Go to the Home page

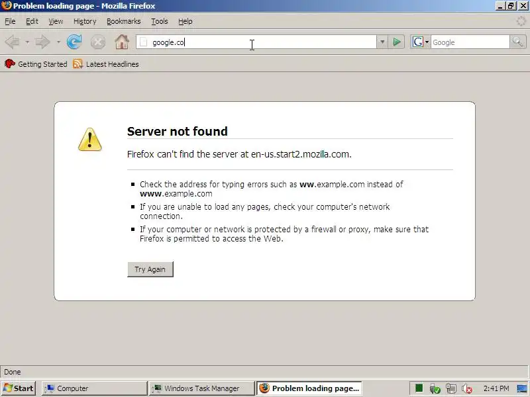[122, 42]
